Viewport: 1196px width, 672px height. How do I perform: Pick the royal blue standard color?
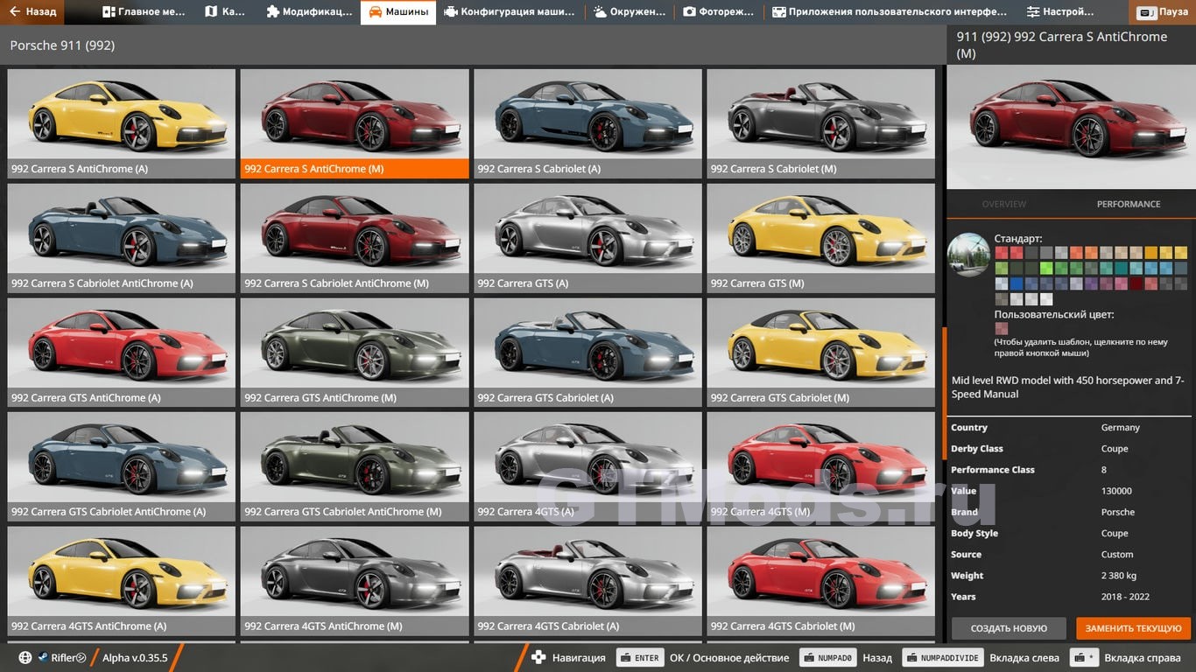1017,283
